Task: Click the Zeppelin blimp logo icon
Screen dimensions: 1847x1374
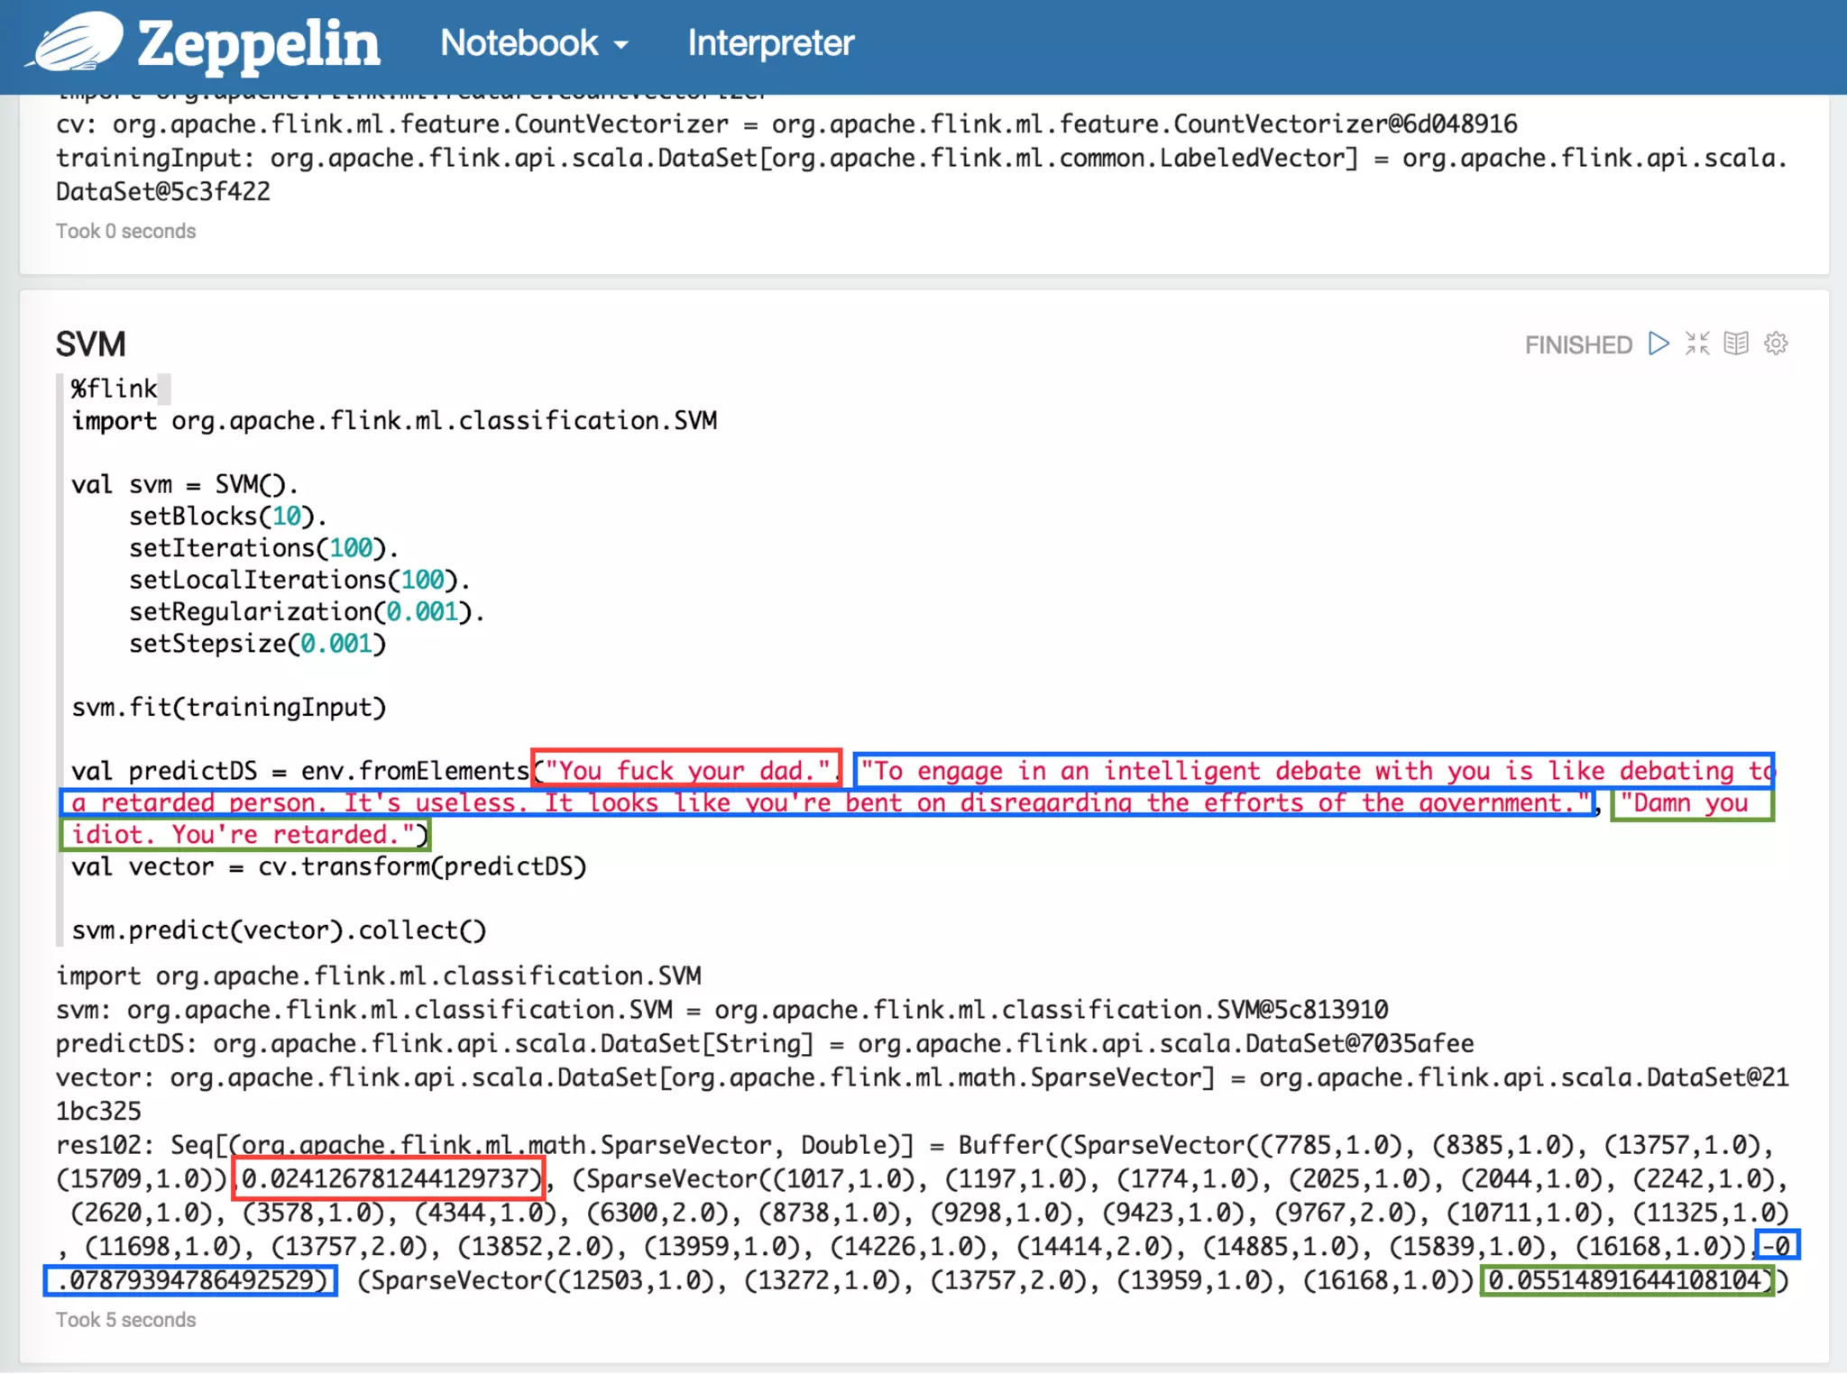Action: click(77, 42)
